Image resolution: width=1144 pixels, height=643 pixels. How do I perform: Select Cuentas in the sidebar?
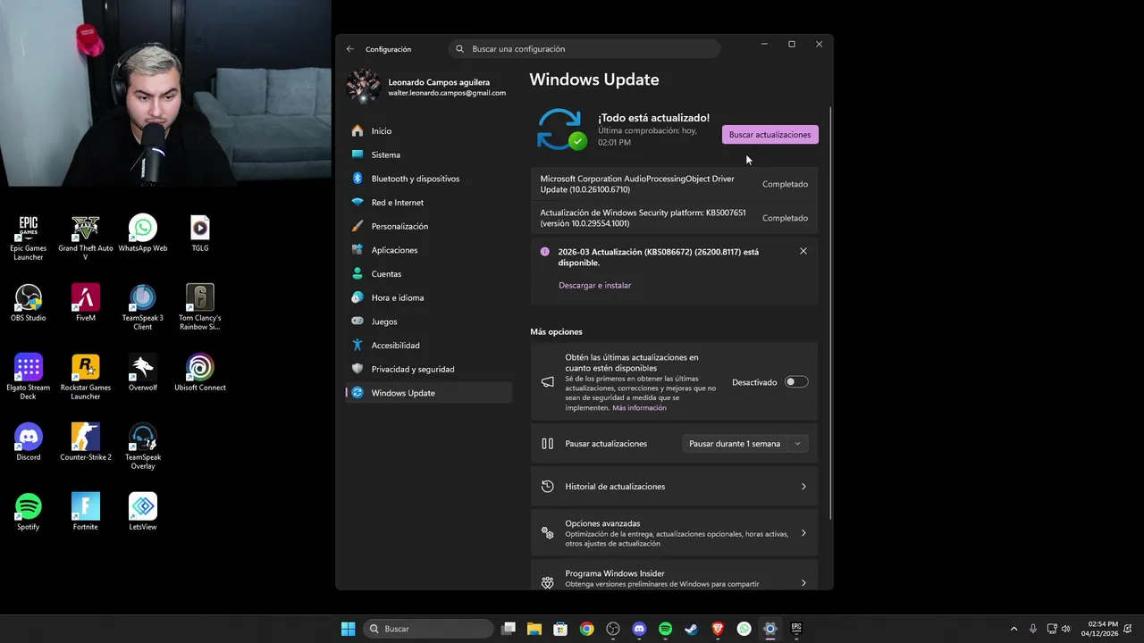coord(429,274)
